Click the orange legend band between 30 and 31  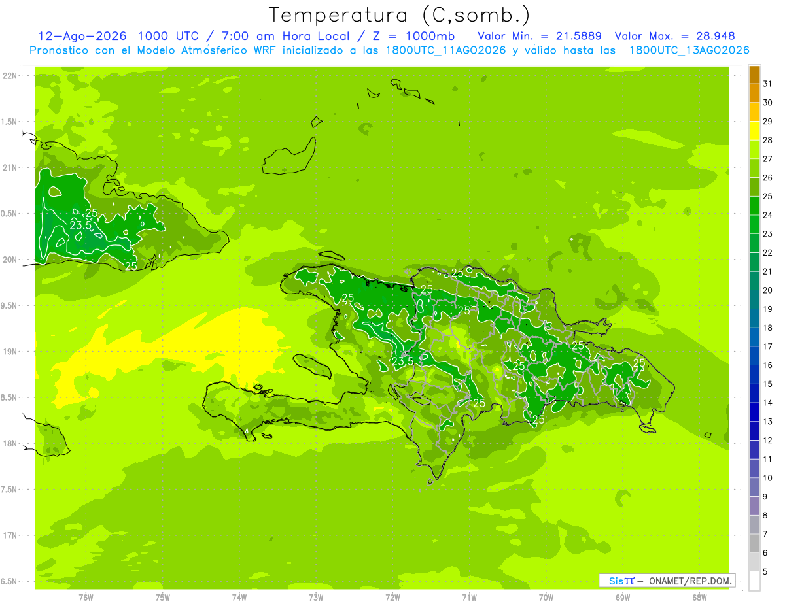(x=754, y=93)
